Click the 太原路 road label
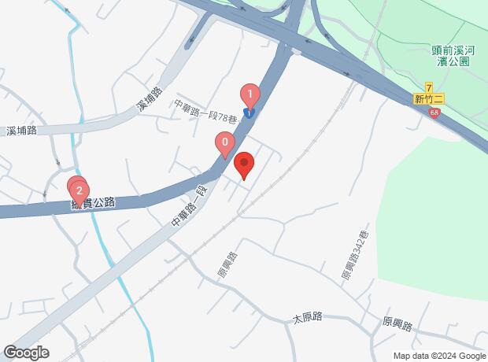 pyautogui.click(x=308, y=318)
